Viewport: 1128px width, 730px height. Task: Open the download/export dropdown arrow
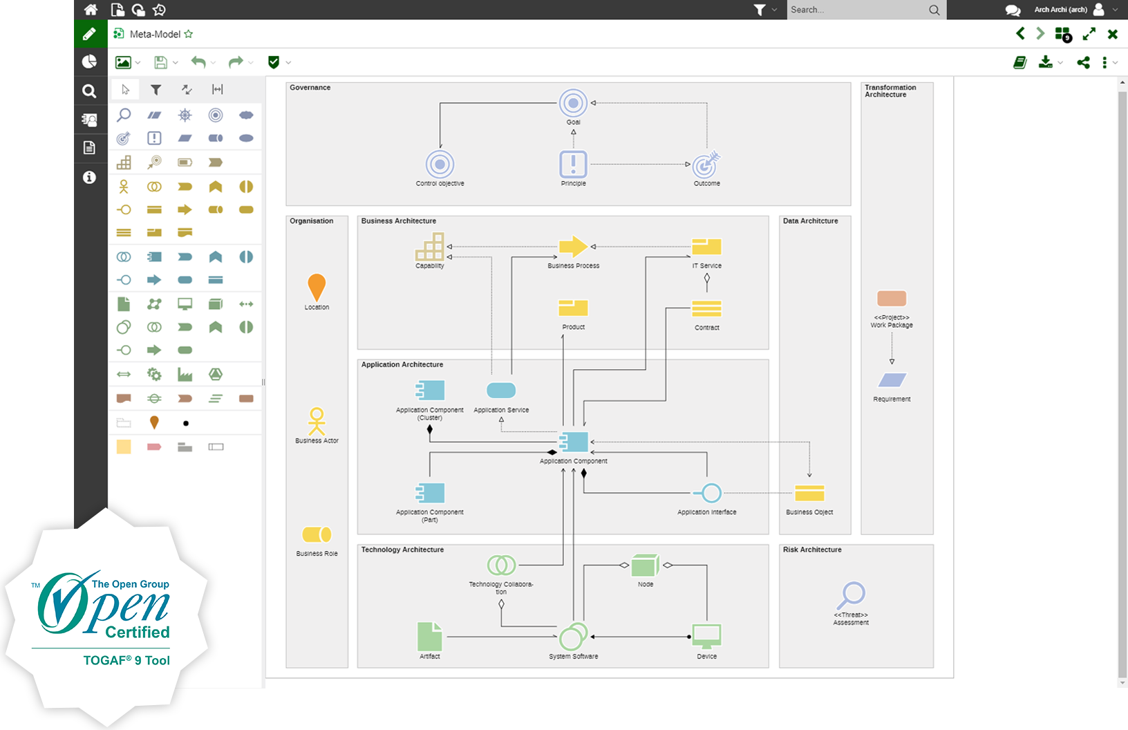coord(1060,63)
